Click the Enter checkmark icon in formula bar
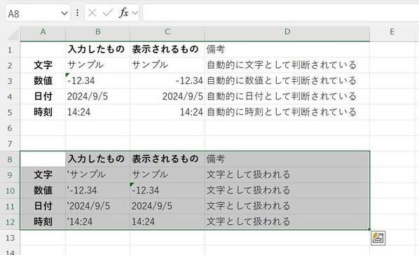Image resolution: width=419 pixels, height=255 pixels. [x=108, y=13]
